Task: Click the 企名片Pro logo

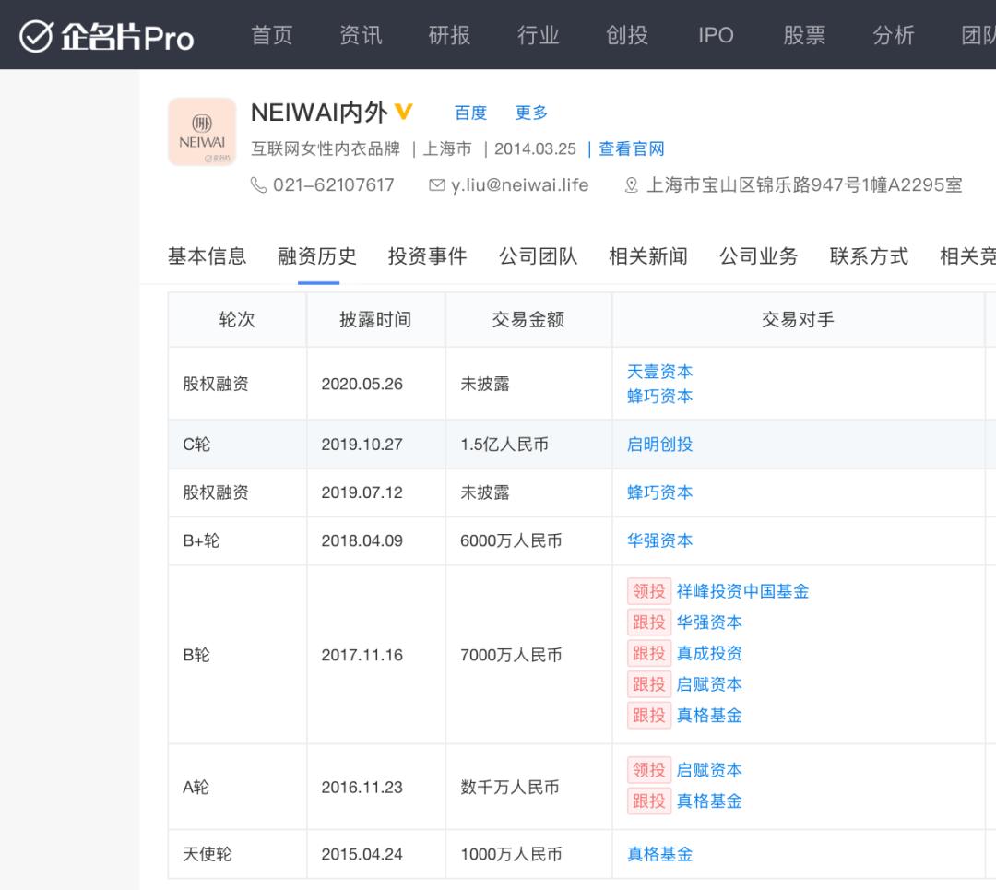Action: [x=107, y=36]
